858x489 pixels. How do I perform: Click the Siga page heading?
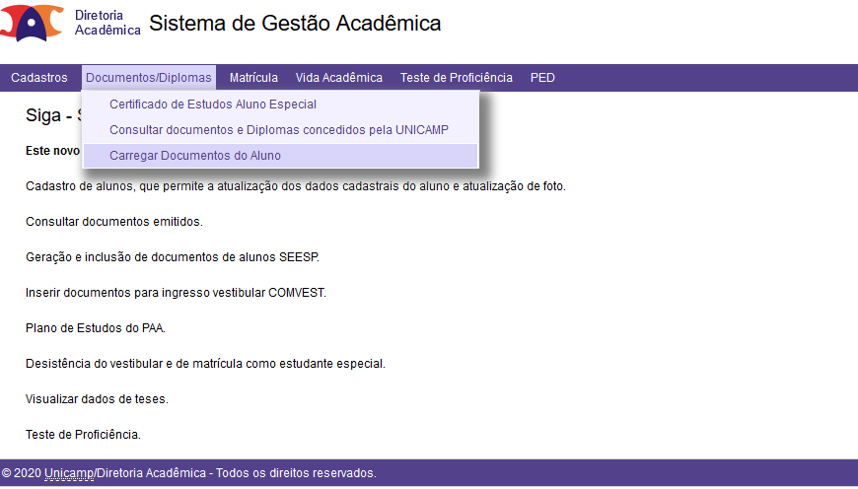point(53,115)
